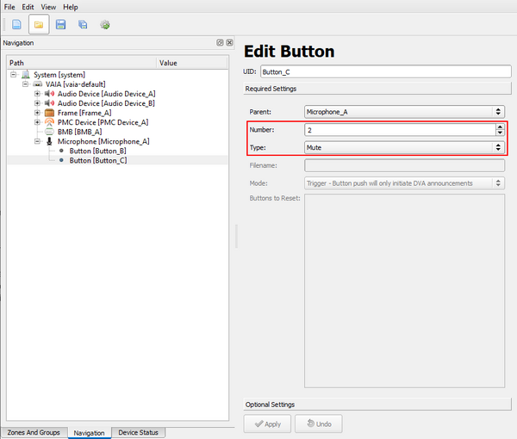Screen dimensions: 517x439
Task: Click the Save toolbar icon
Action: pos(61,25)
